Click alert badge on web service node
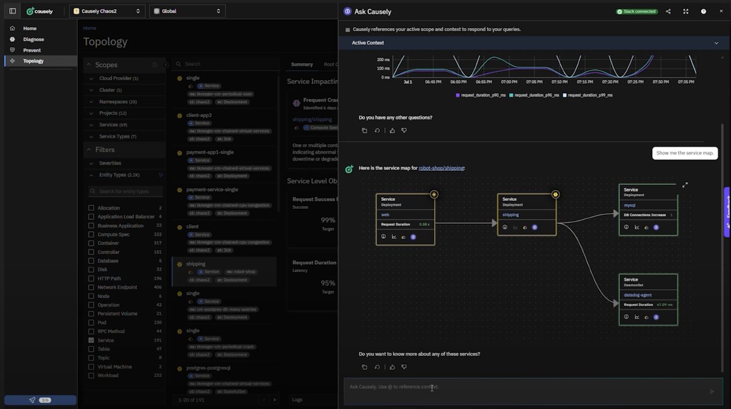 pyautogui.click(x=434, y=195)
